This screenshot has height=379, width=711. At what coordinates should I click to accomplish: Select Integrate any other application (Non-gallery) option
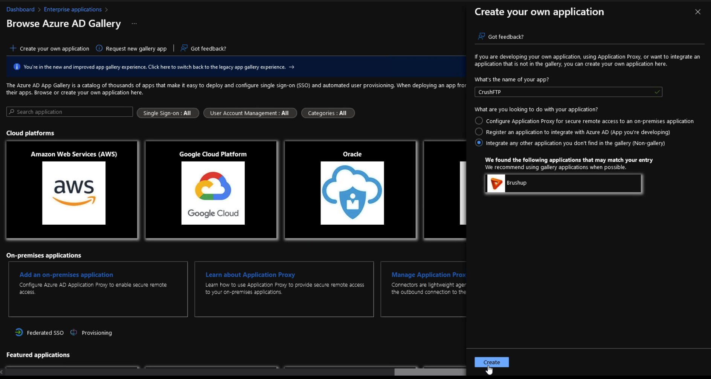pos(479,143)
